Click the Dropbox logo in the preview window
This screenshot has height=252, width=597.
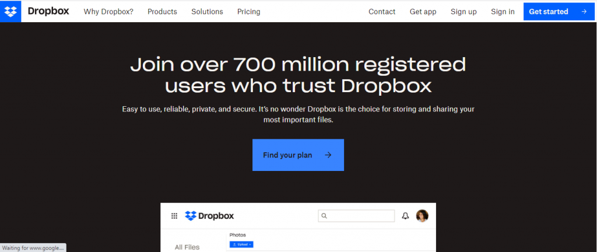pyautogui.click(x=209, y=216)
